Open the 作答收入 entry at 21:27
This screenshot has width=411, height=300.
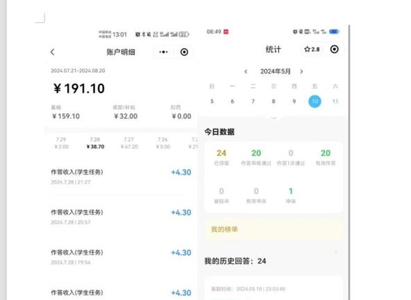click(x=121, y=177)
